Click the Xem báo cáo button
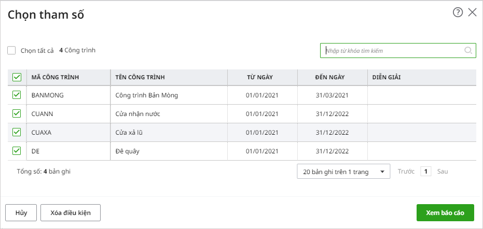483x229 pixels. [x=445, y=212]
